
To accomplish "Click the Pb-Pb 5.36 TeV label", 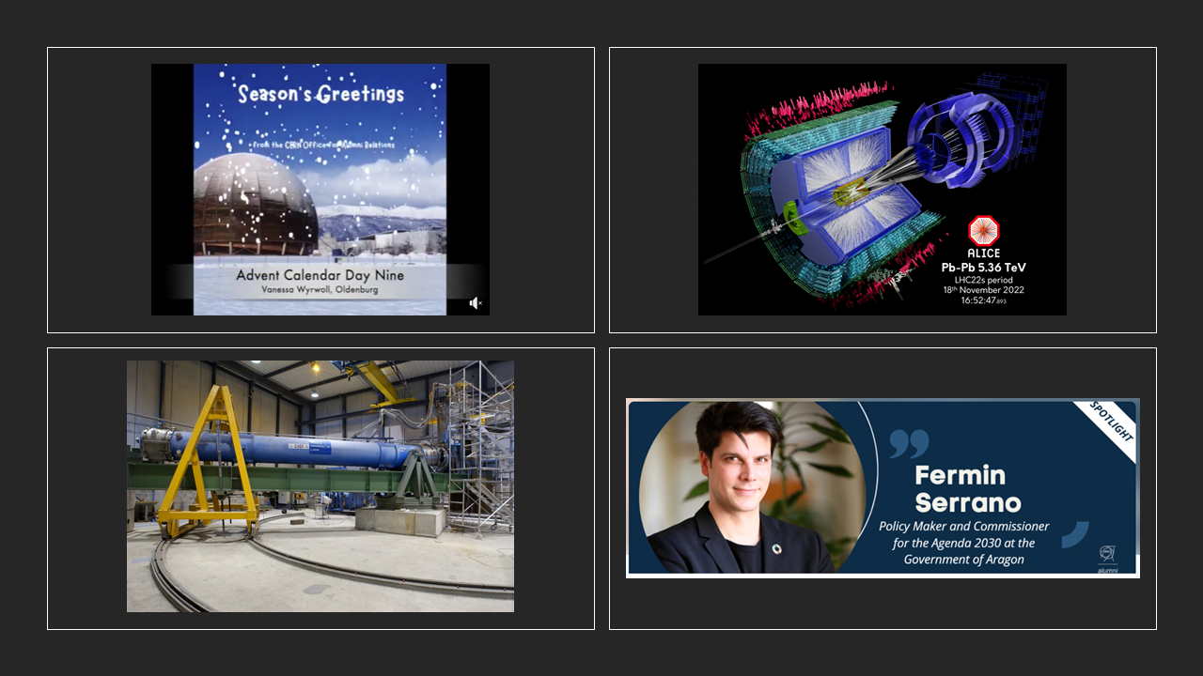I will point(983,268).
